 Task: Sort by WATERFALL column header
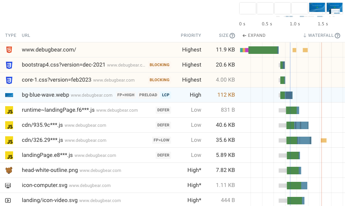point(318,35)
